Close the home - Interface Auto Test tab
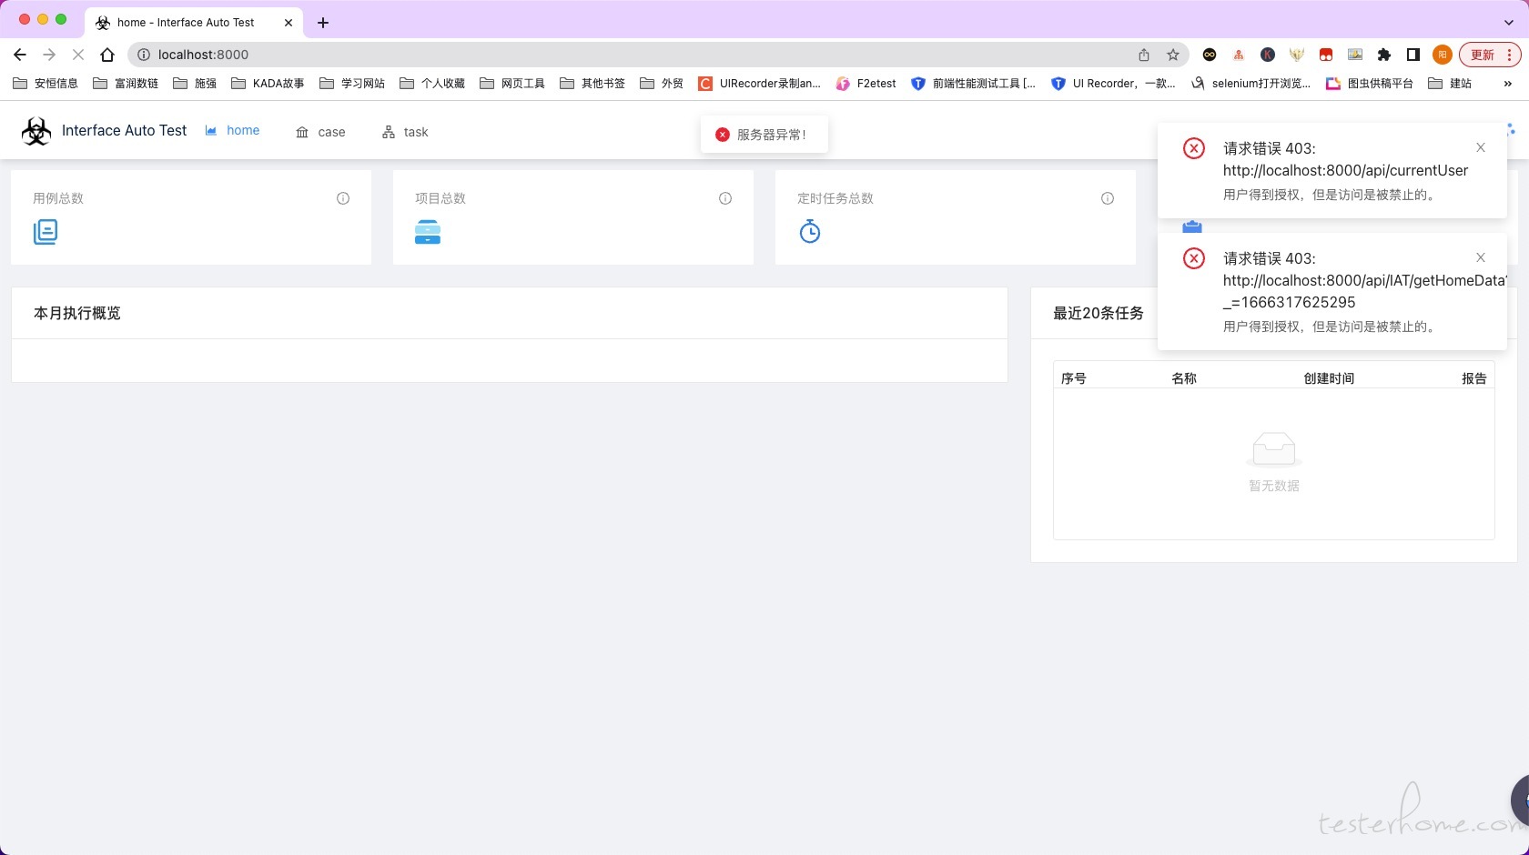Image resolution: width=1529 pixels, height=855 pixels. tap(289, 23)
